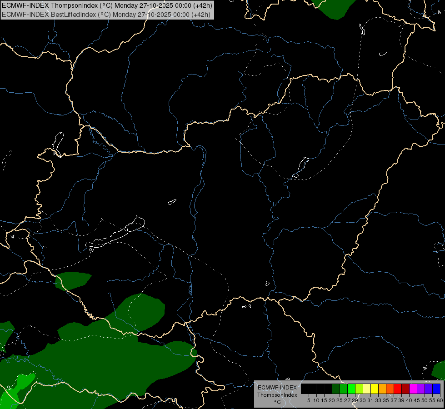Click legend scale value 29
Screen dimensions: 445x409
point(355,400)
